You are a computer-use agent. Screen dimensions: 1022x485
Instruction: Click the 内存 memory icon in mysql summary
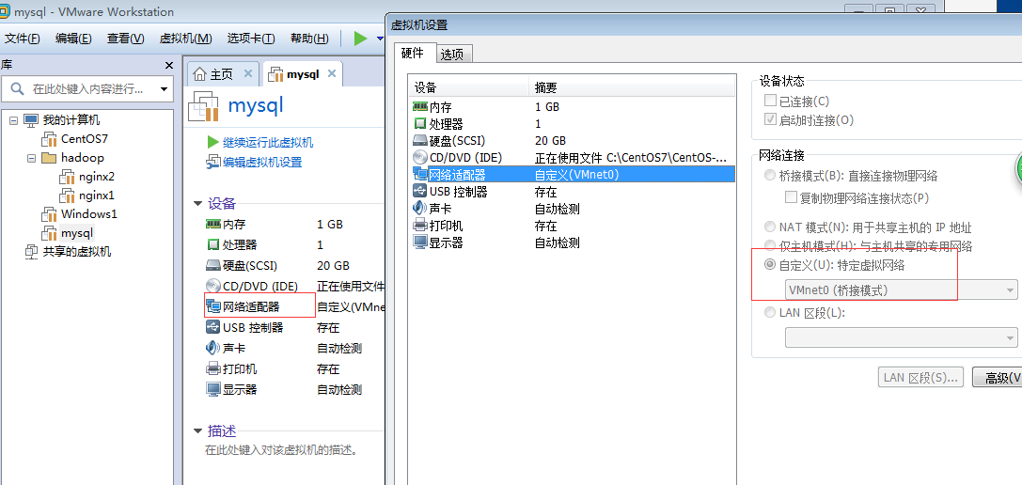pyautogui.click(x=213, y=225)
